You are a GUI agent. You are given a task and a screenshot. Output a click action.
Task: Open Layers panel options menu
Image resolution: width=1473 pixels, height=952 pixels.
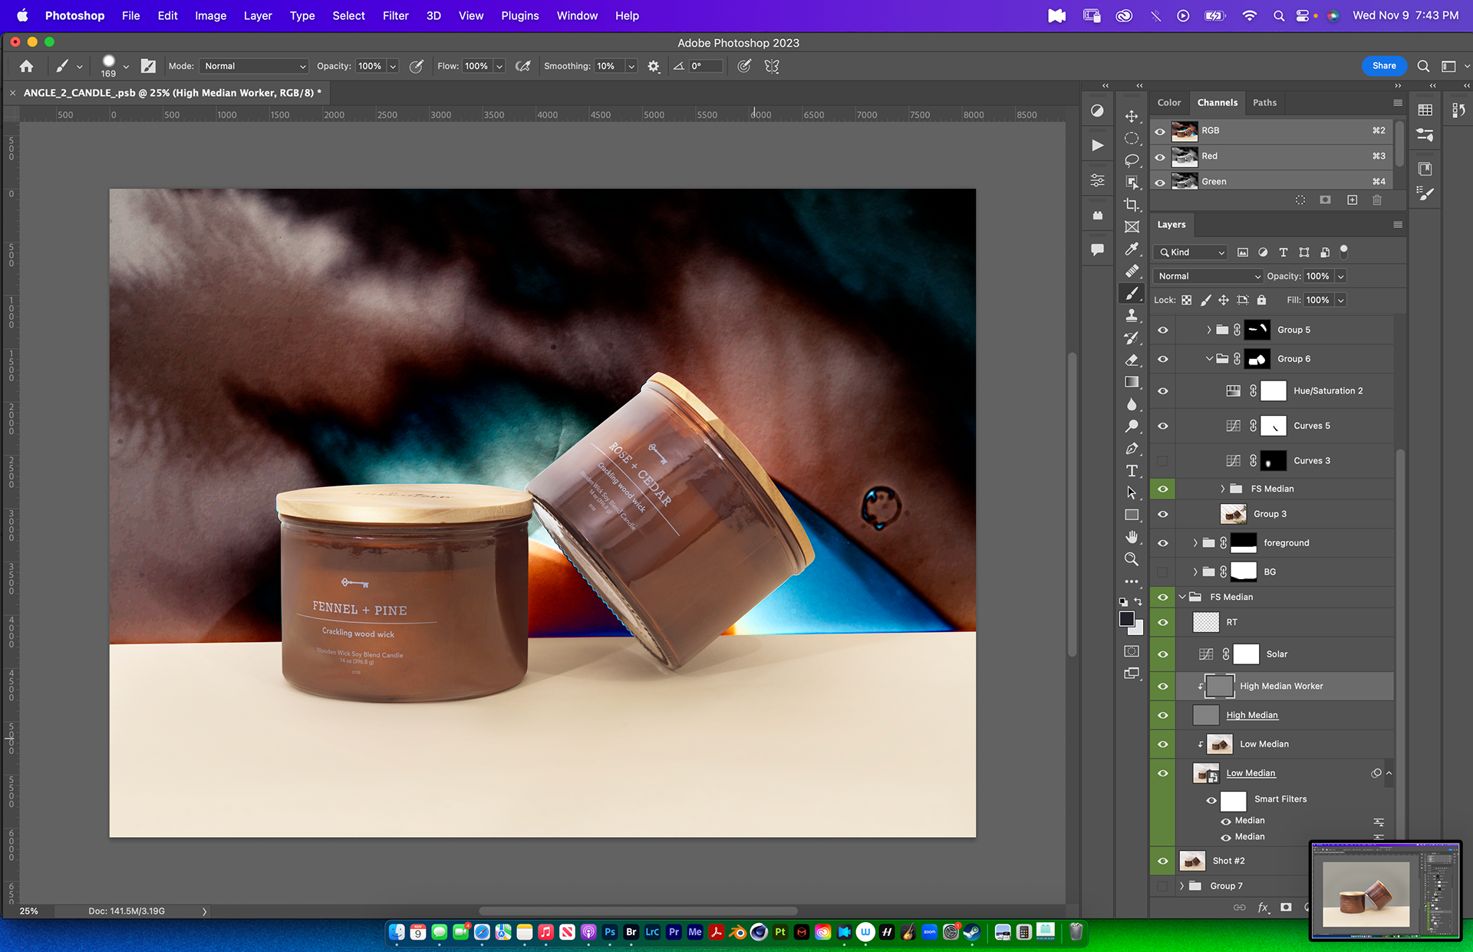pos(1398,225)
